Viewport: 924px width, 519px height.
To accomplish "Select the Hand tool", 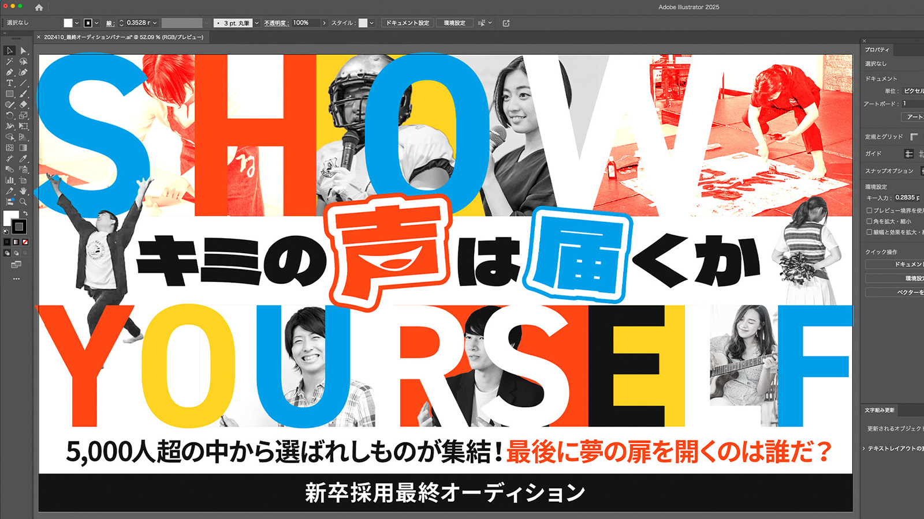I will coord(24,190).
